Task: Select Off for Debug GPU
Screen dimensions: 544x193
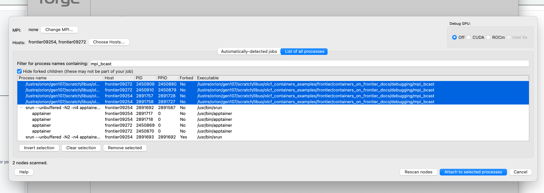Action: (454, 38)
